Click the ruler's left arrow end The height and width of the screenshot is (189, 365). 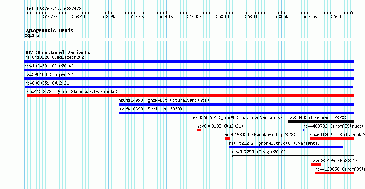(25, 13)
